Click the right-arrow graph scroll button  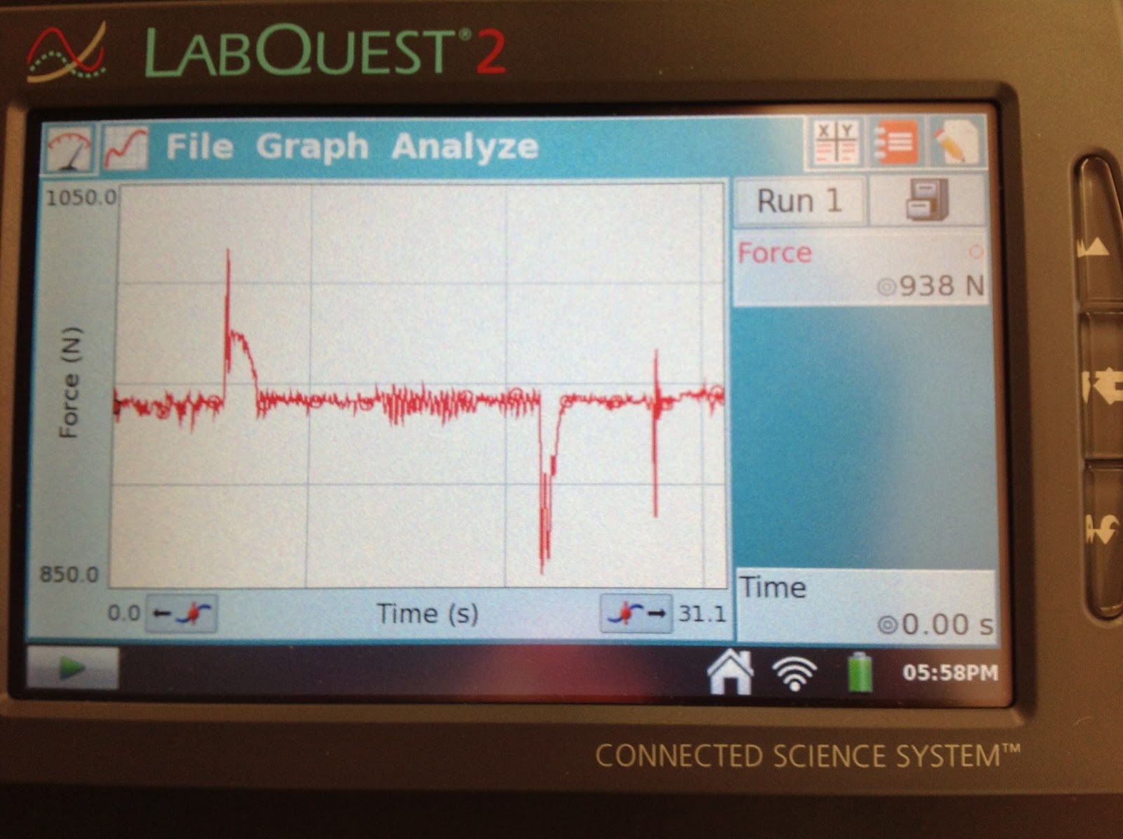(637, 614)
